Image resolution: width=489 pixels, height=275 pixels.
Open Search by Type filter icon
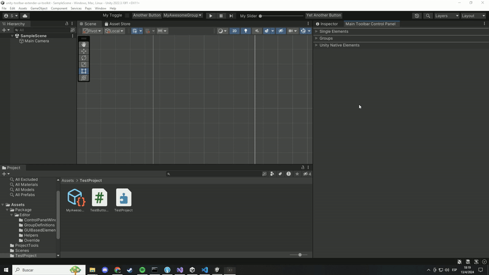point(272,174)
